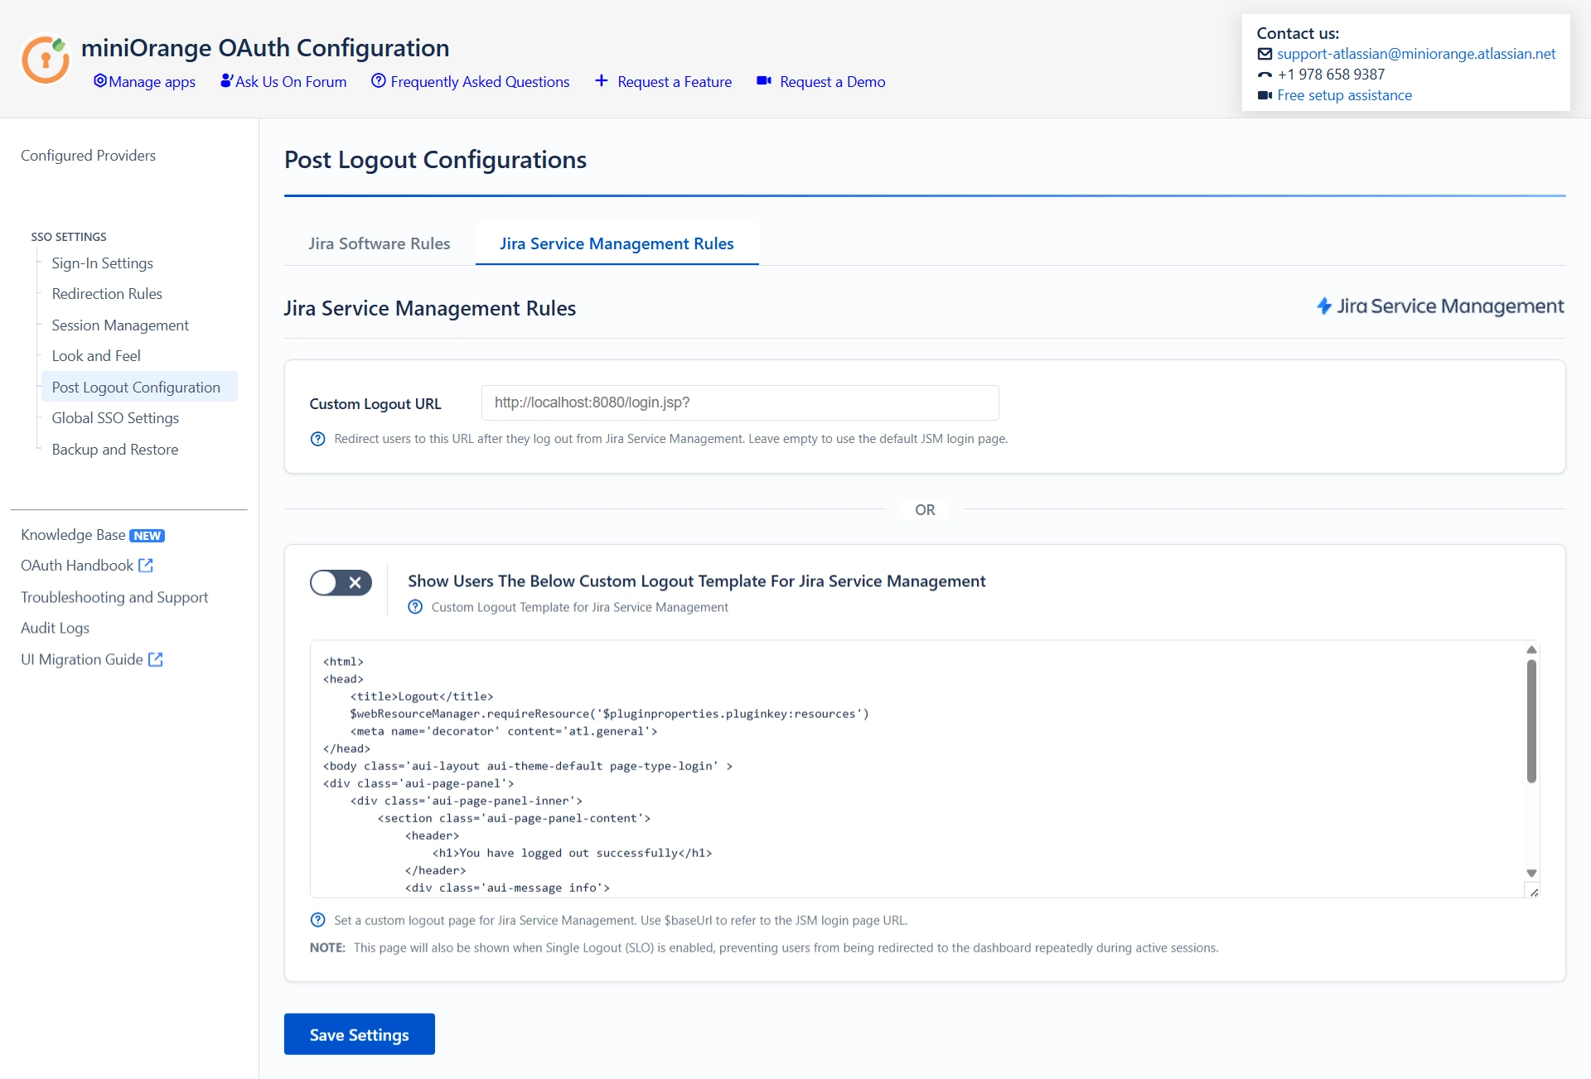Click the template editor resize handle

tap(1534, 892)
